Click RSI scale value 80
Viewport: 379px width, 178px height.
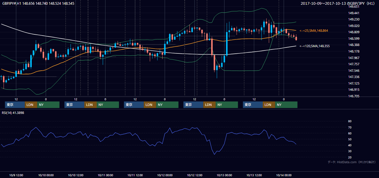(350, 121)
